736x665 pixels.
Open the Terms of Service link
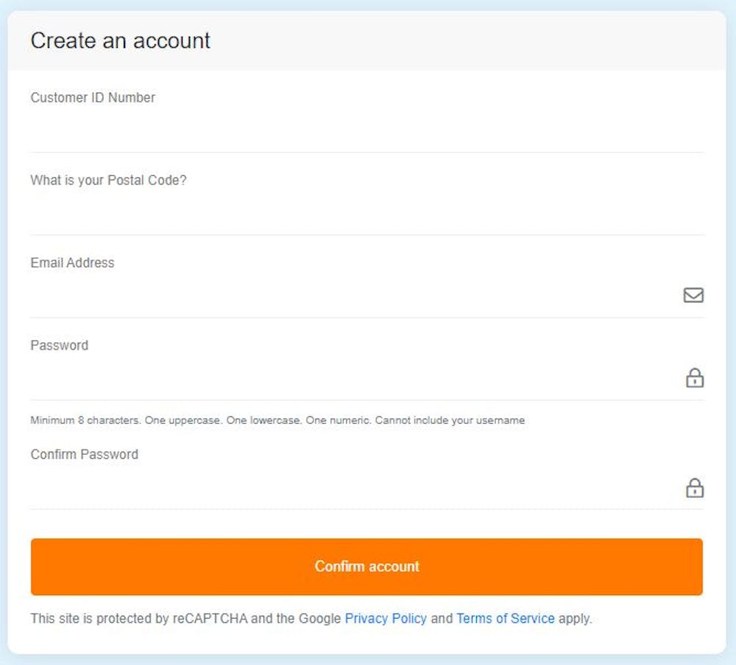click(506, 619)
